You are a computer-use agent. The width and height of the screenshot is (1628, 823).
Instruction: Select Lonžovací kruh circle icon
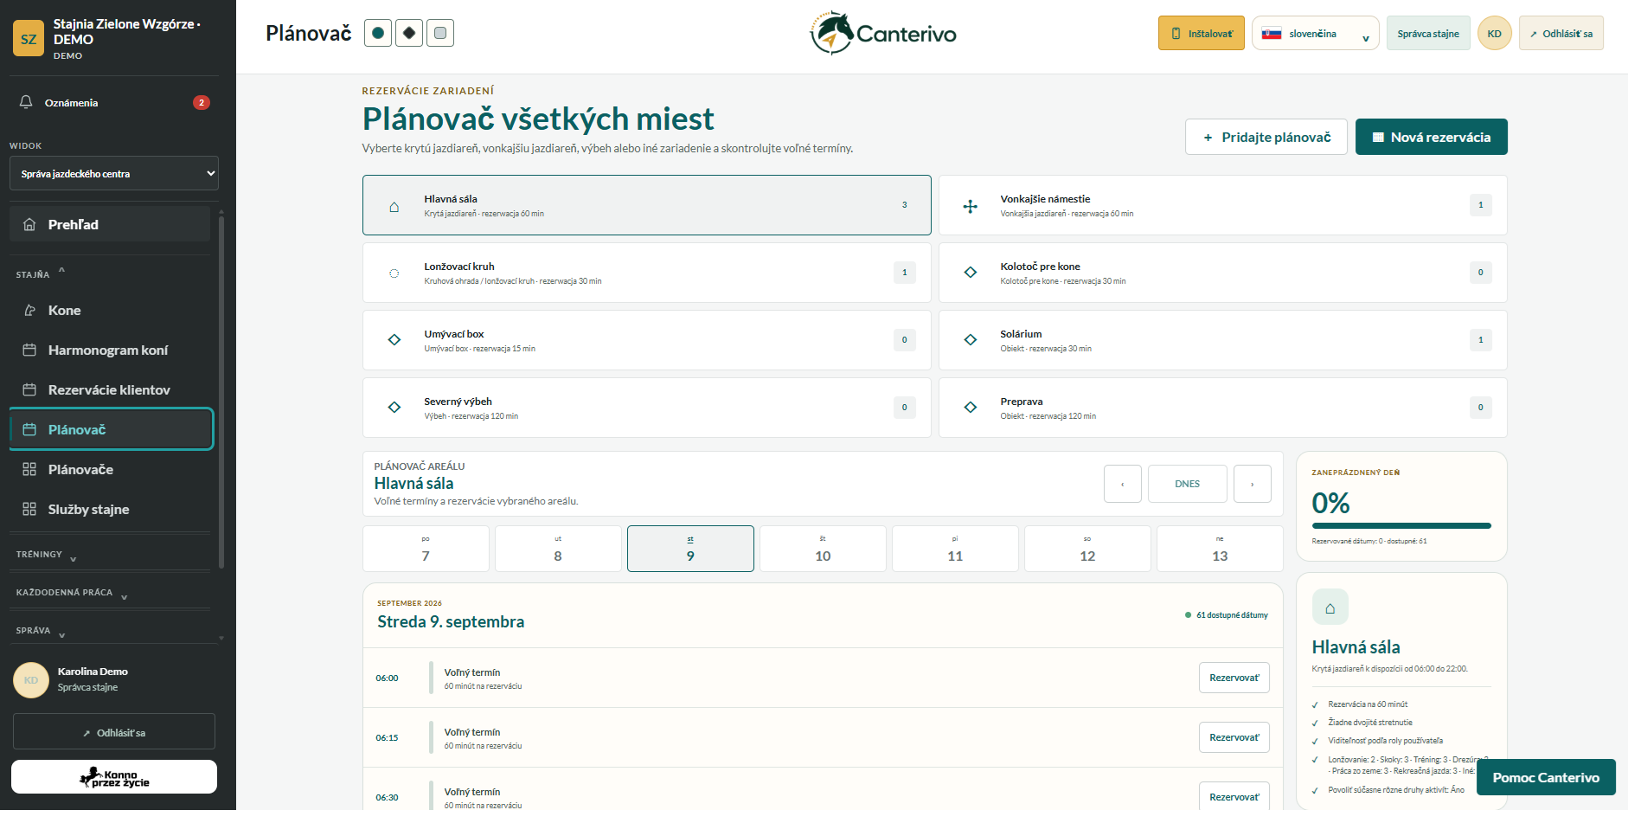coord(394,273)
